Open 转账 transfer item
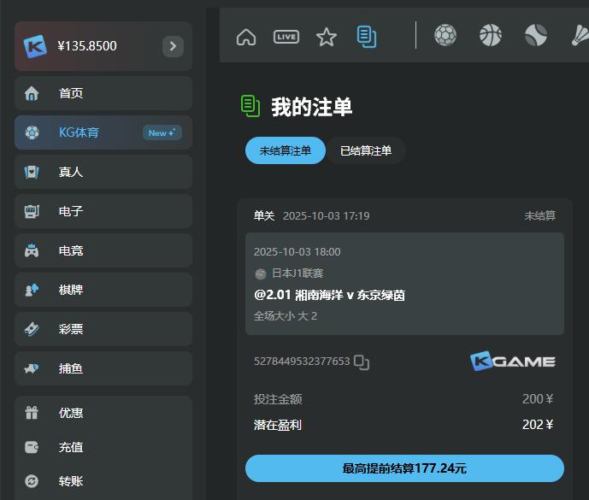The image size is (589, 500). [103, 481]
